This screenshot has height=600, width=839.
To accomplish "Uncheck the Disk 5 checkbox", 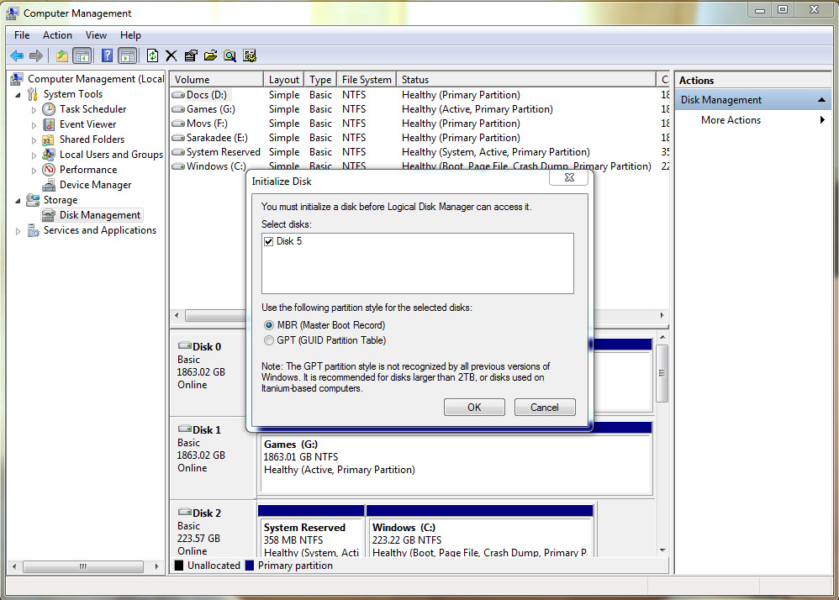I will [x=269, y=241].
